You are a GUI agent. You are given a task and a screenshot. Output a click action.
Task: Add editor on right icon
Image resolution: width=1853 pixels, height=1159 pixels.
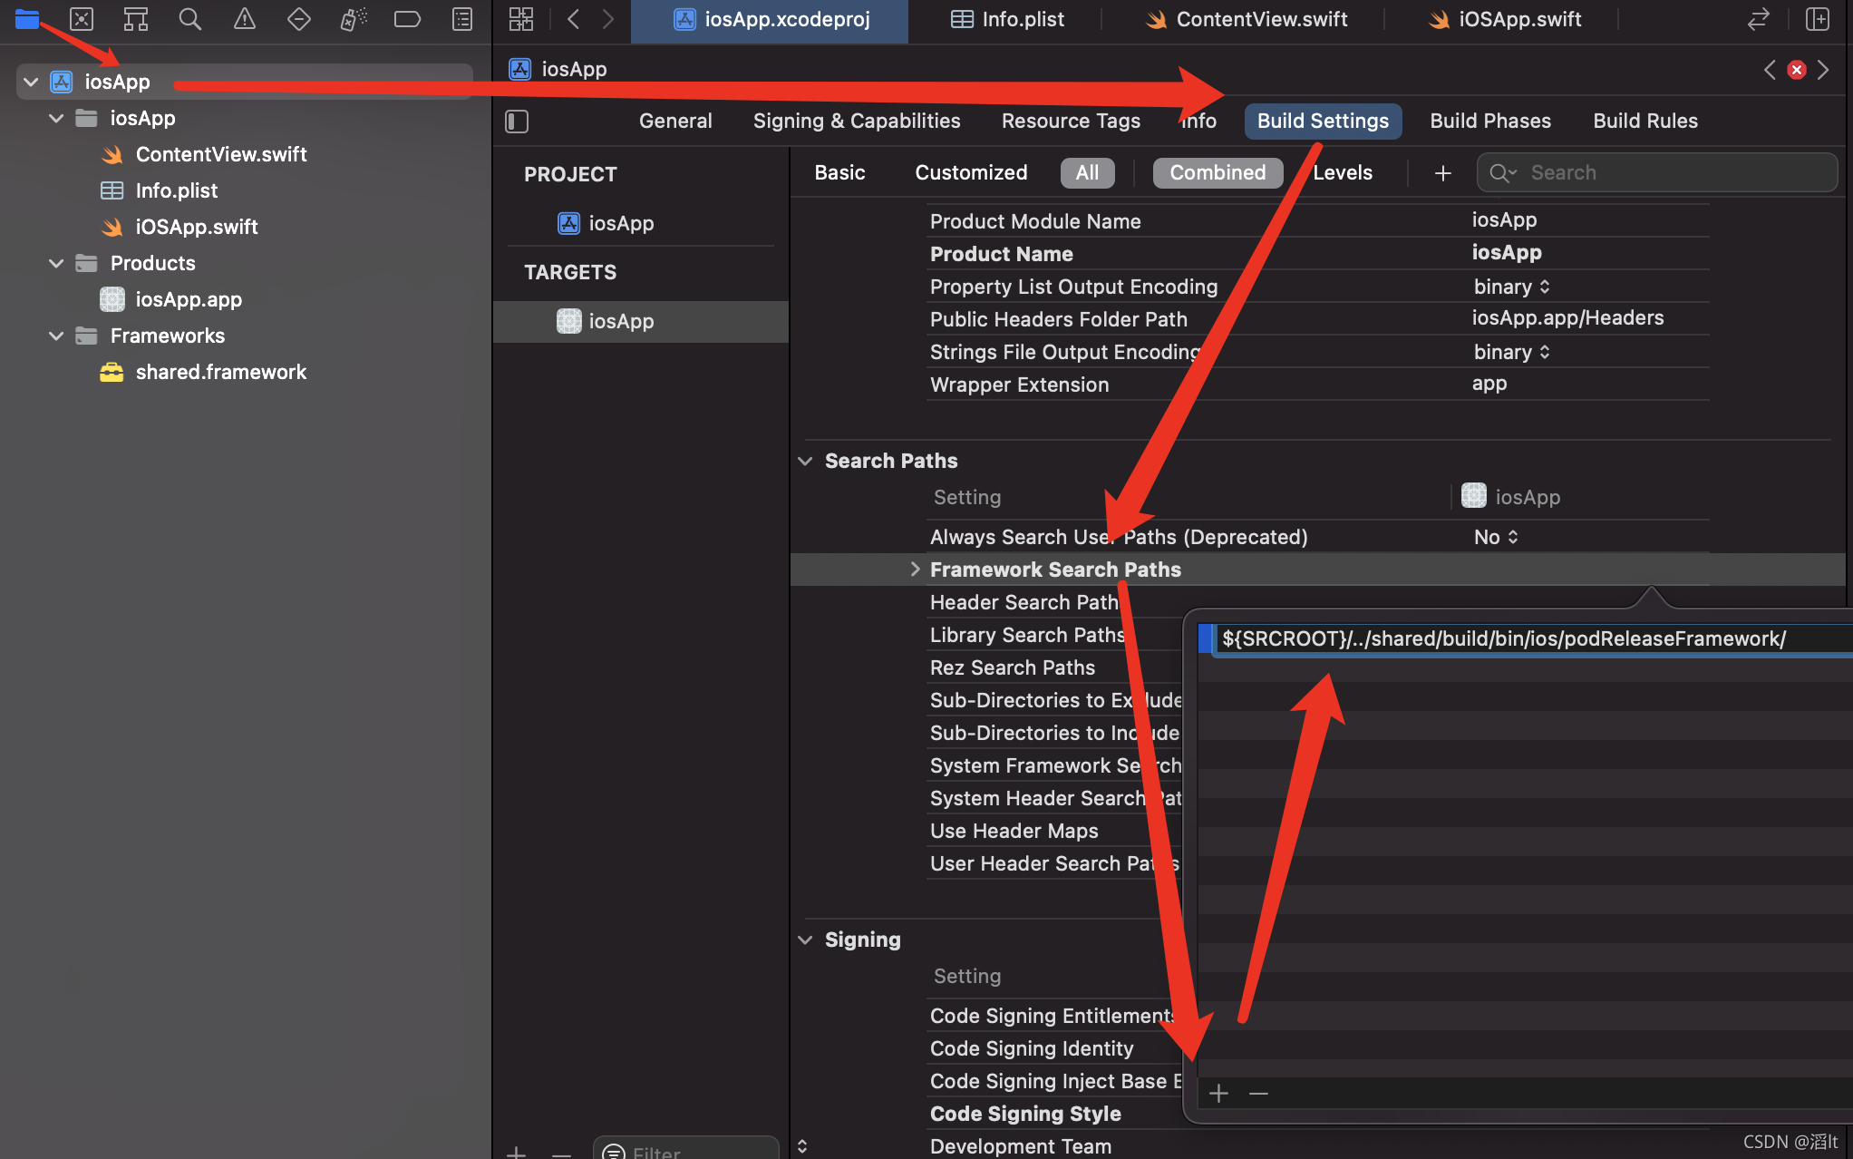tap(1817, 19)
